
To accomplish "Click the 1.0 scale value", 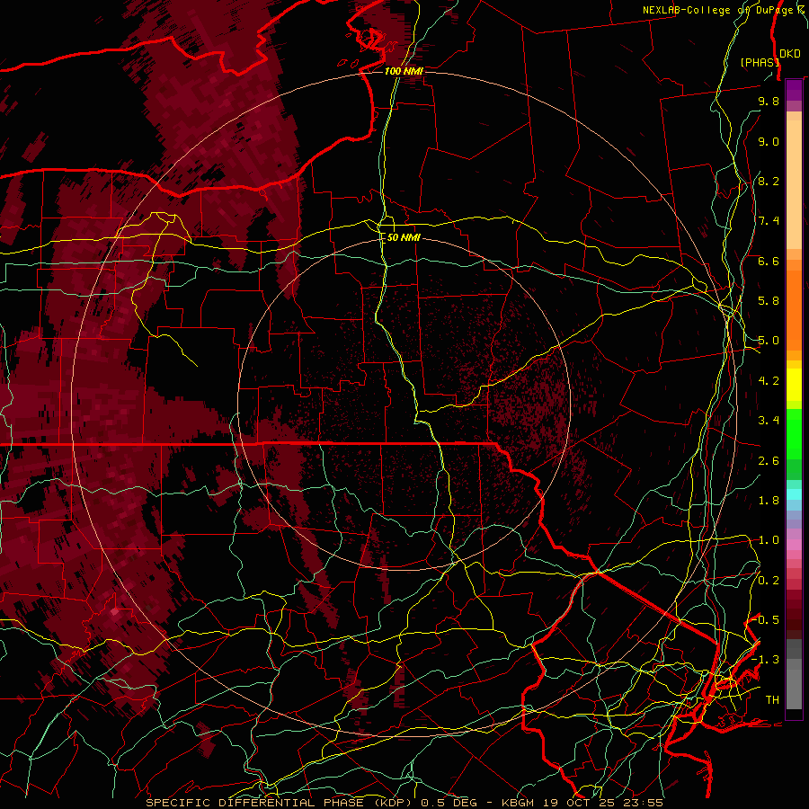I will click(769, 540).
